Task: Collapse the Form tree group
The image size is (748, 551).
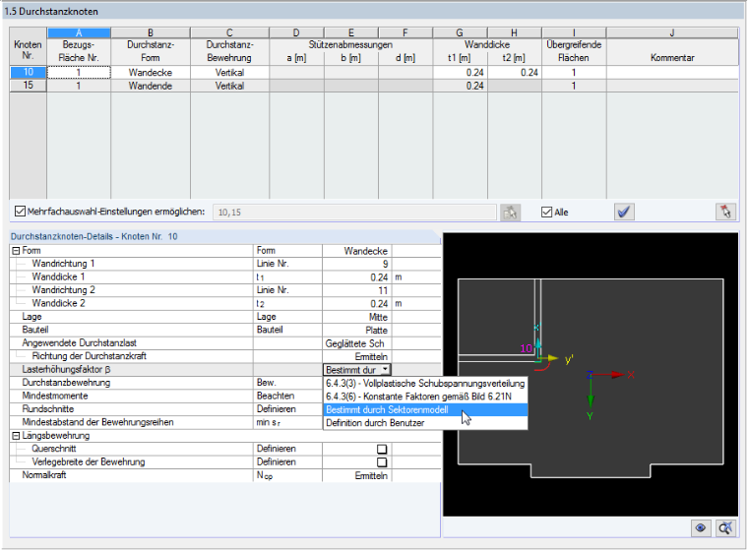Action: (x=16, y=251)
